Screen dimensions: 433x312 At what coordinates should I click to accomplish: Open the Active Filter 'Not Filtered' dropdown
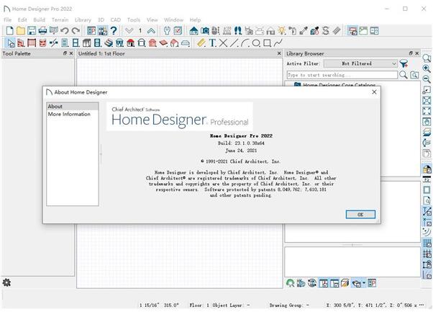click(x=360, y=63)
